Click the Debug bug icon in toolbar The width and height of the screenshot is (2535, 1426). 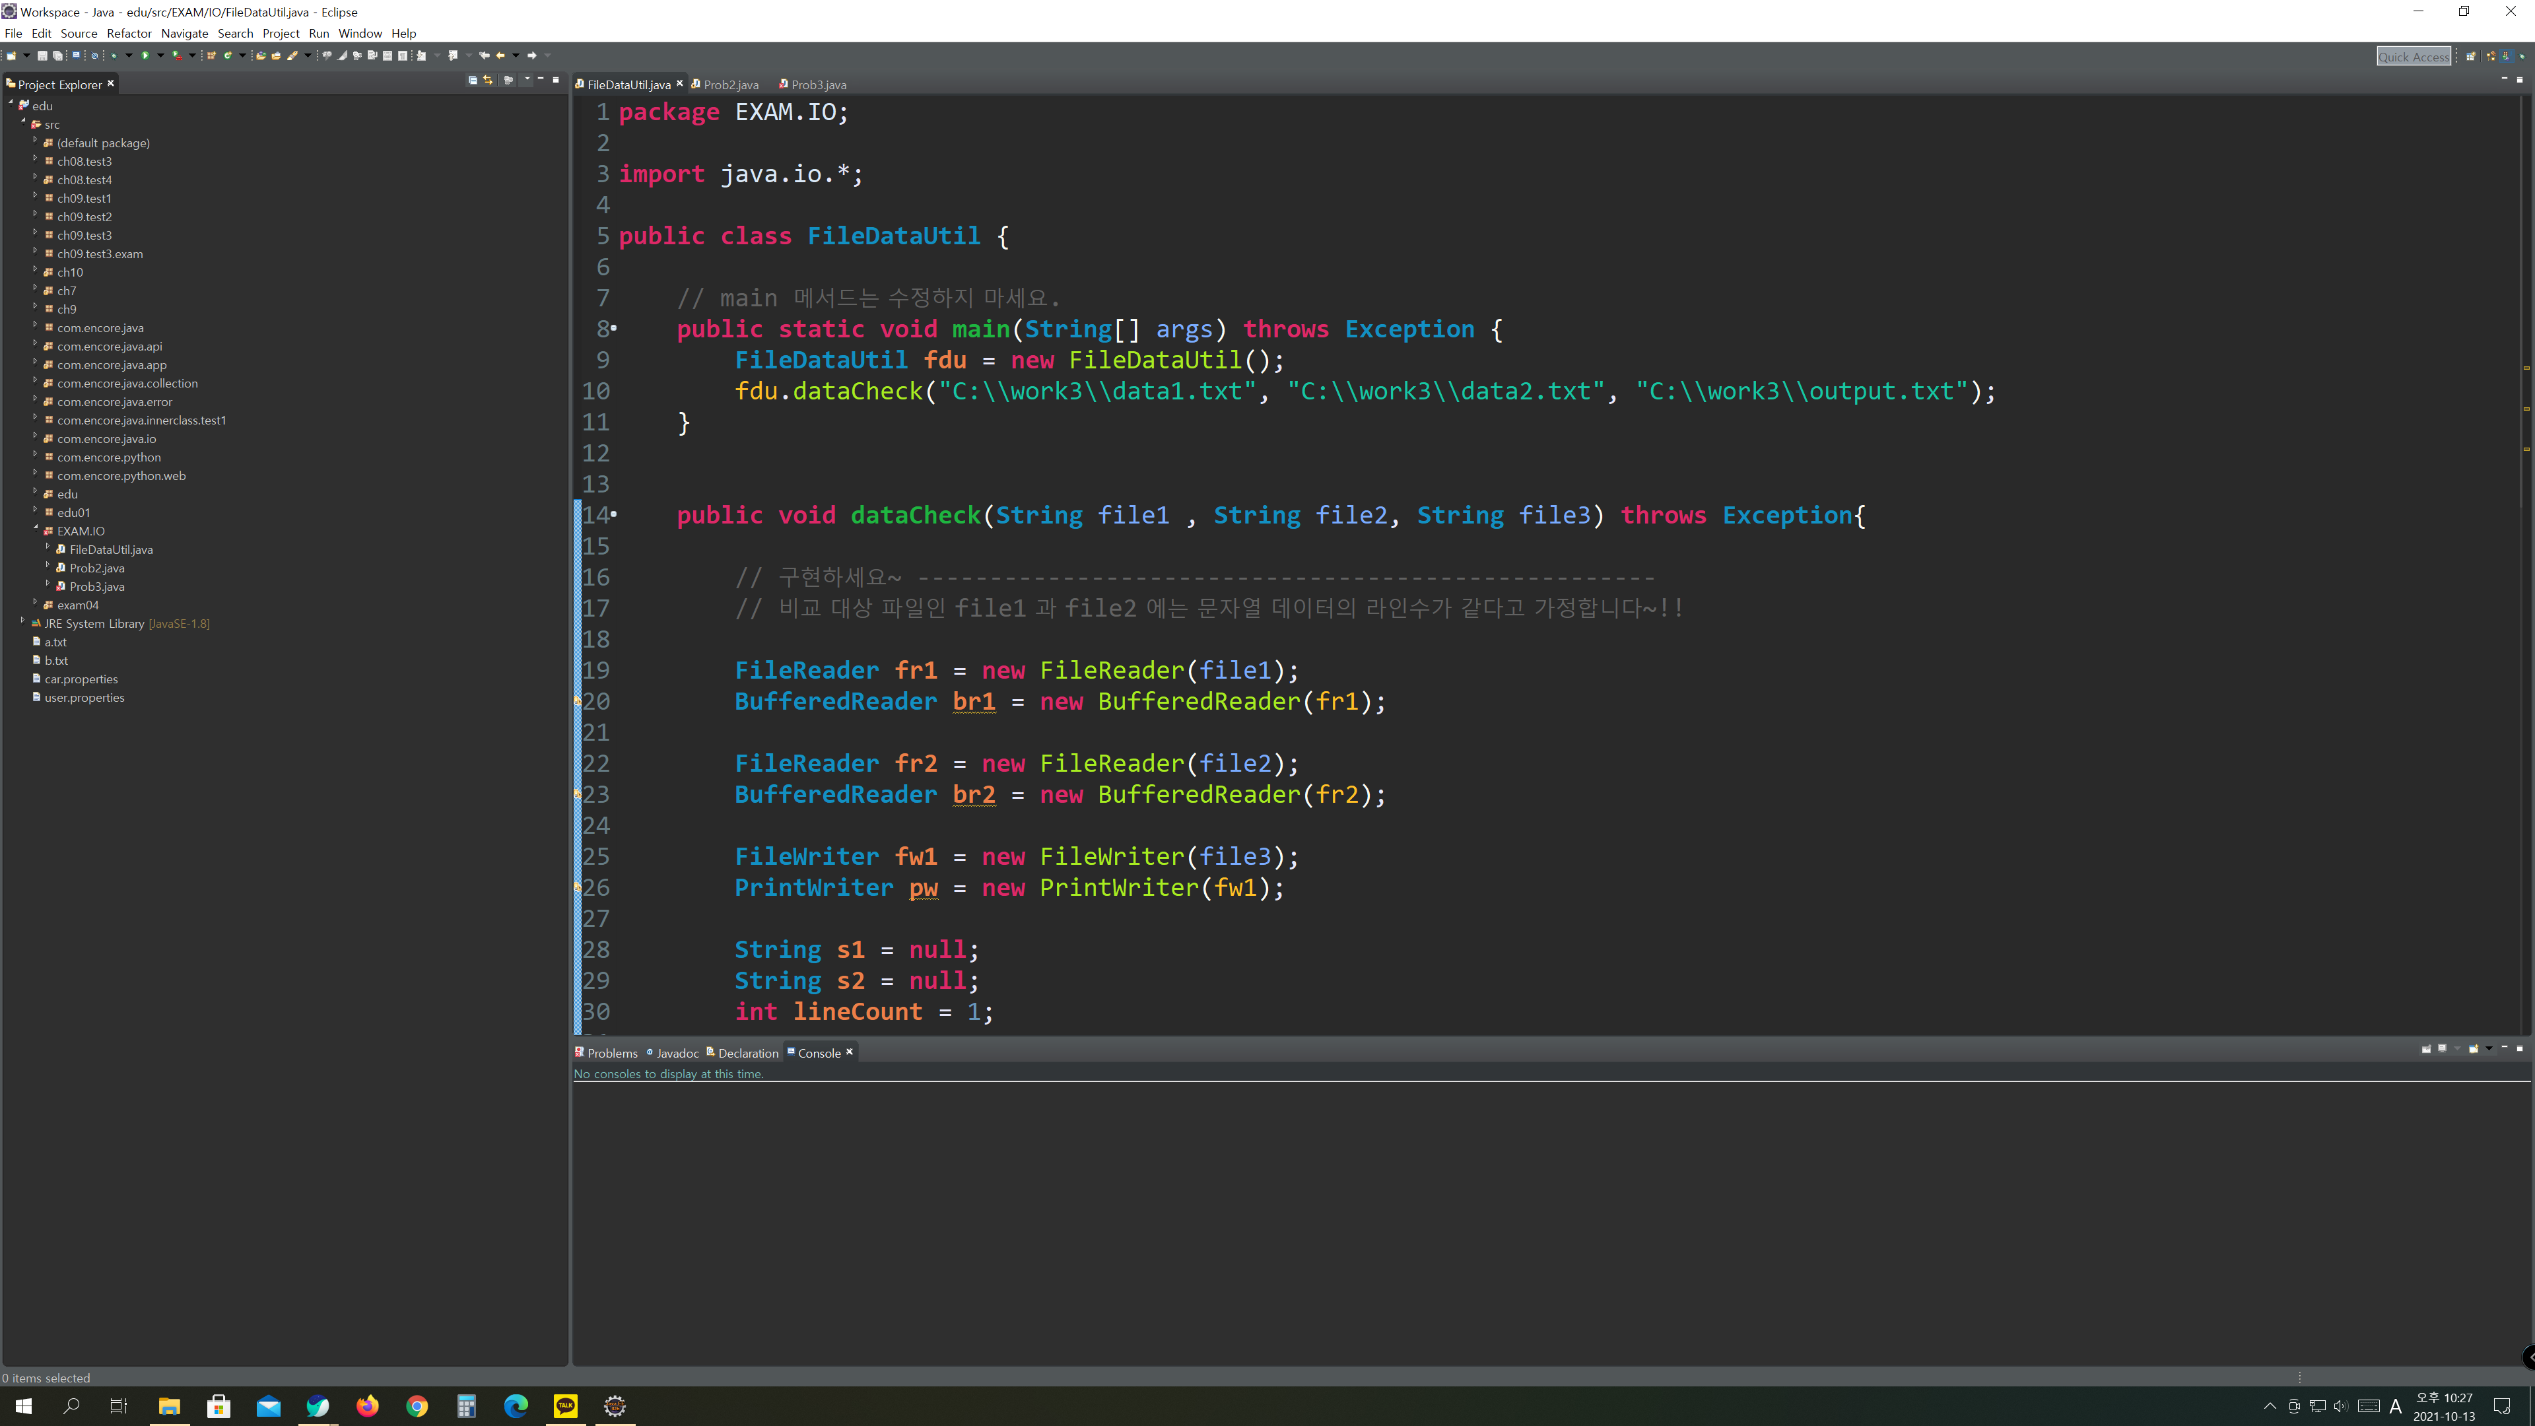click(114, 56)
